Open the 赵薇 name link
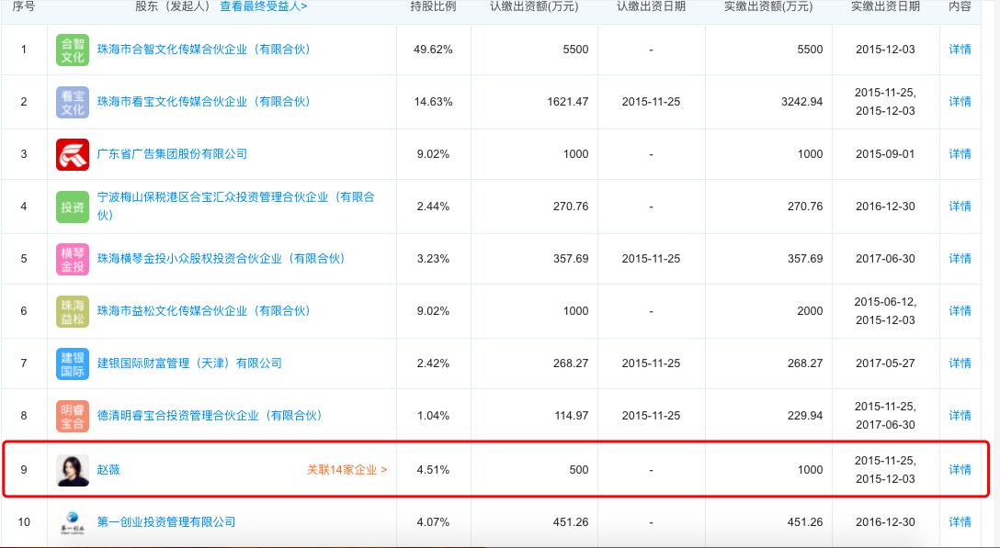The image size is (1000, 548). [x=108, y=470]
